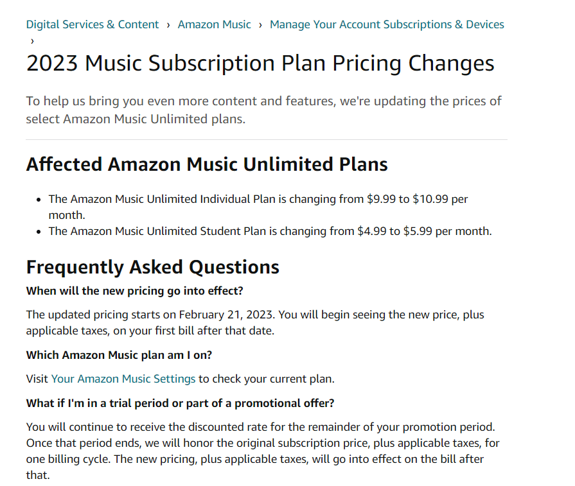
Task: Click chevron after Digital Services & Content
Action: 168,25
